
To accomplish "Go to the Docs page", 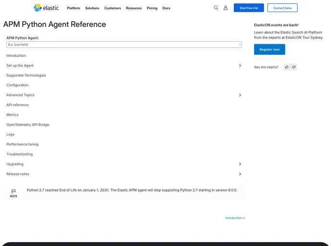I will coord(166,8).
